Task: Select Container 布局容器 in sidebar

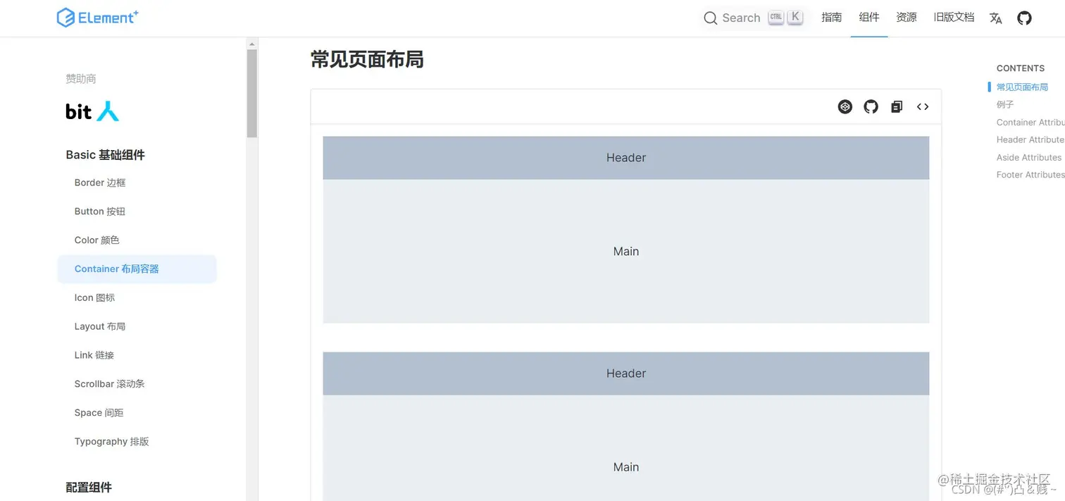Action: pyautogui.click(x=137, y=269)
